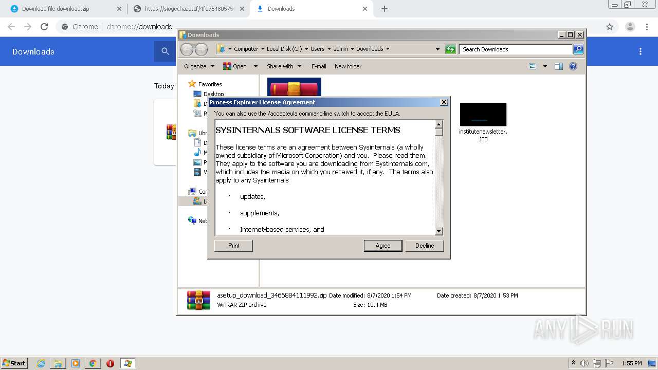Click Explorer Forward navigation button

201,49
